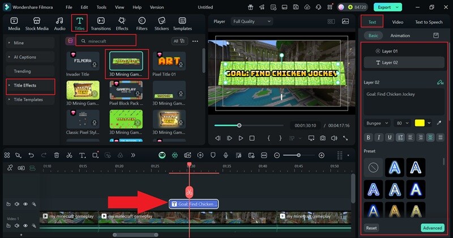
Task: Open the Templates tab
Action: coord(182,24)
